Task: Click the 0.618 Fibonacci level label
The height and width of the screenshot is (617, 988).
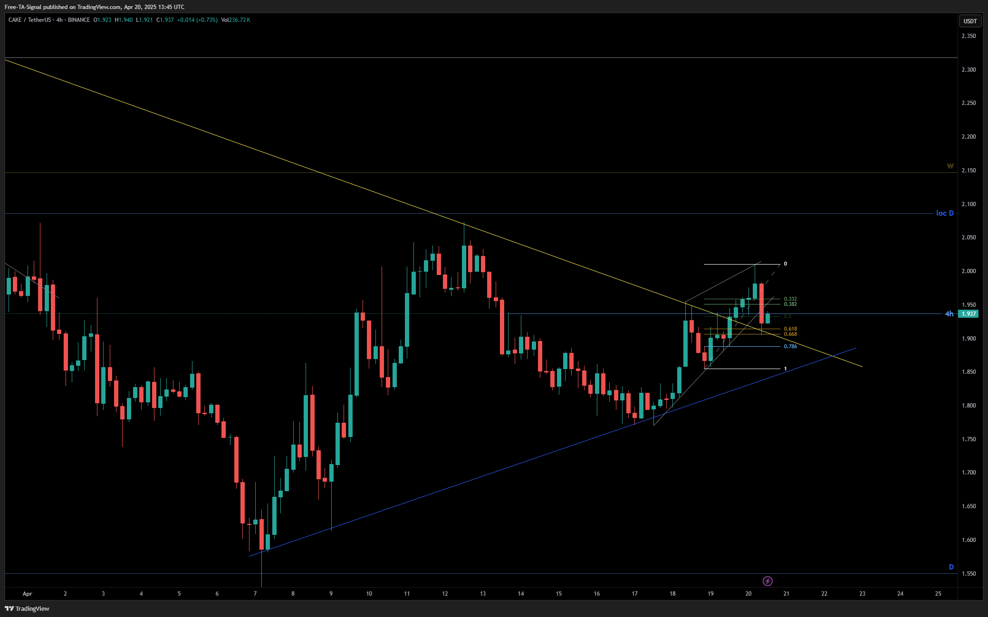Action: click(790, 329)
